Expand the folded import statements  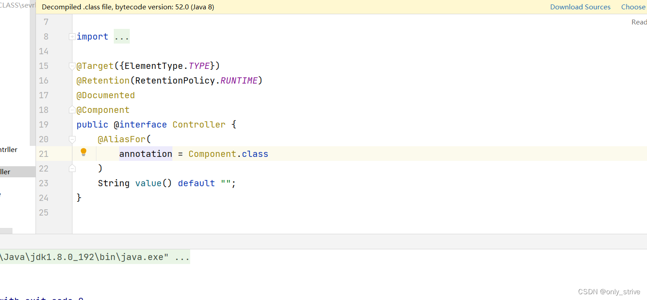72,37
